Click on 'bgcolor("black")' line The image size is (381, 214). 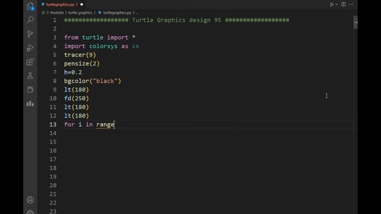93,81
